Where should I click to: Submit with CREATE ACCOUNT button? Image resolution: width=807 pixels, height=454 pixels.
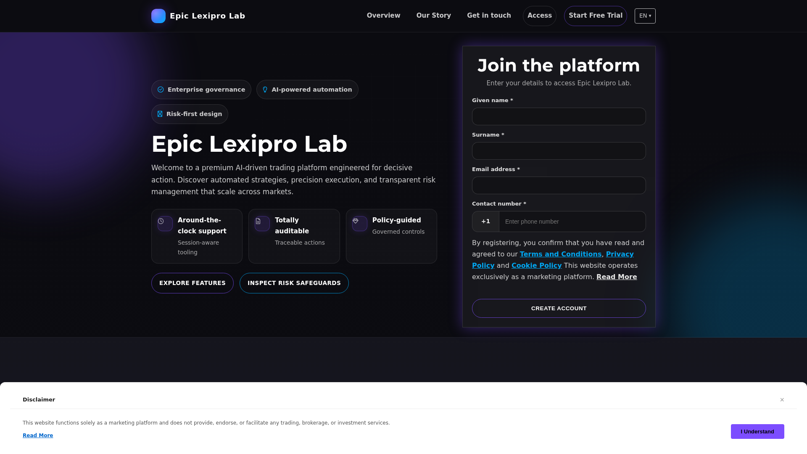tap(559, 309)
